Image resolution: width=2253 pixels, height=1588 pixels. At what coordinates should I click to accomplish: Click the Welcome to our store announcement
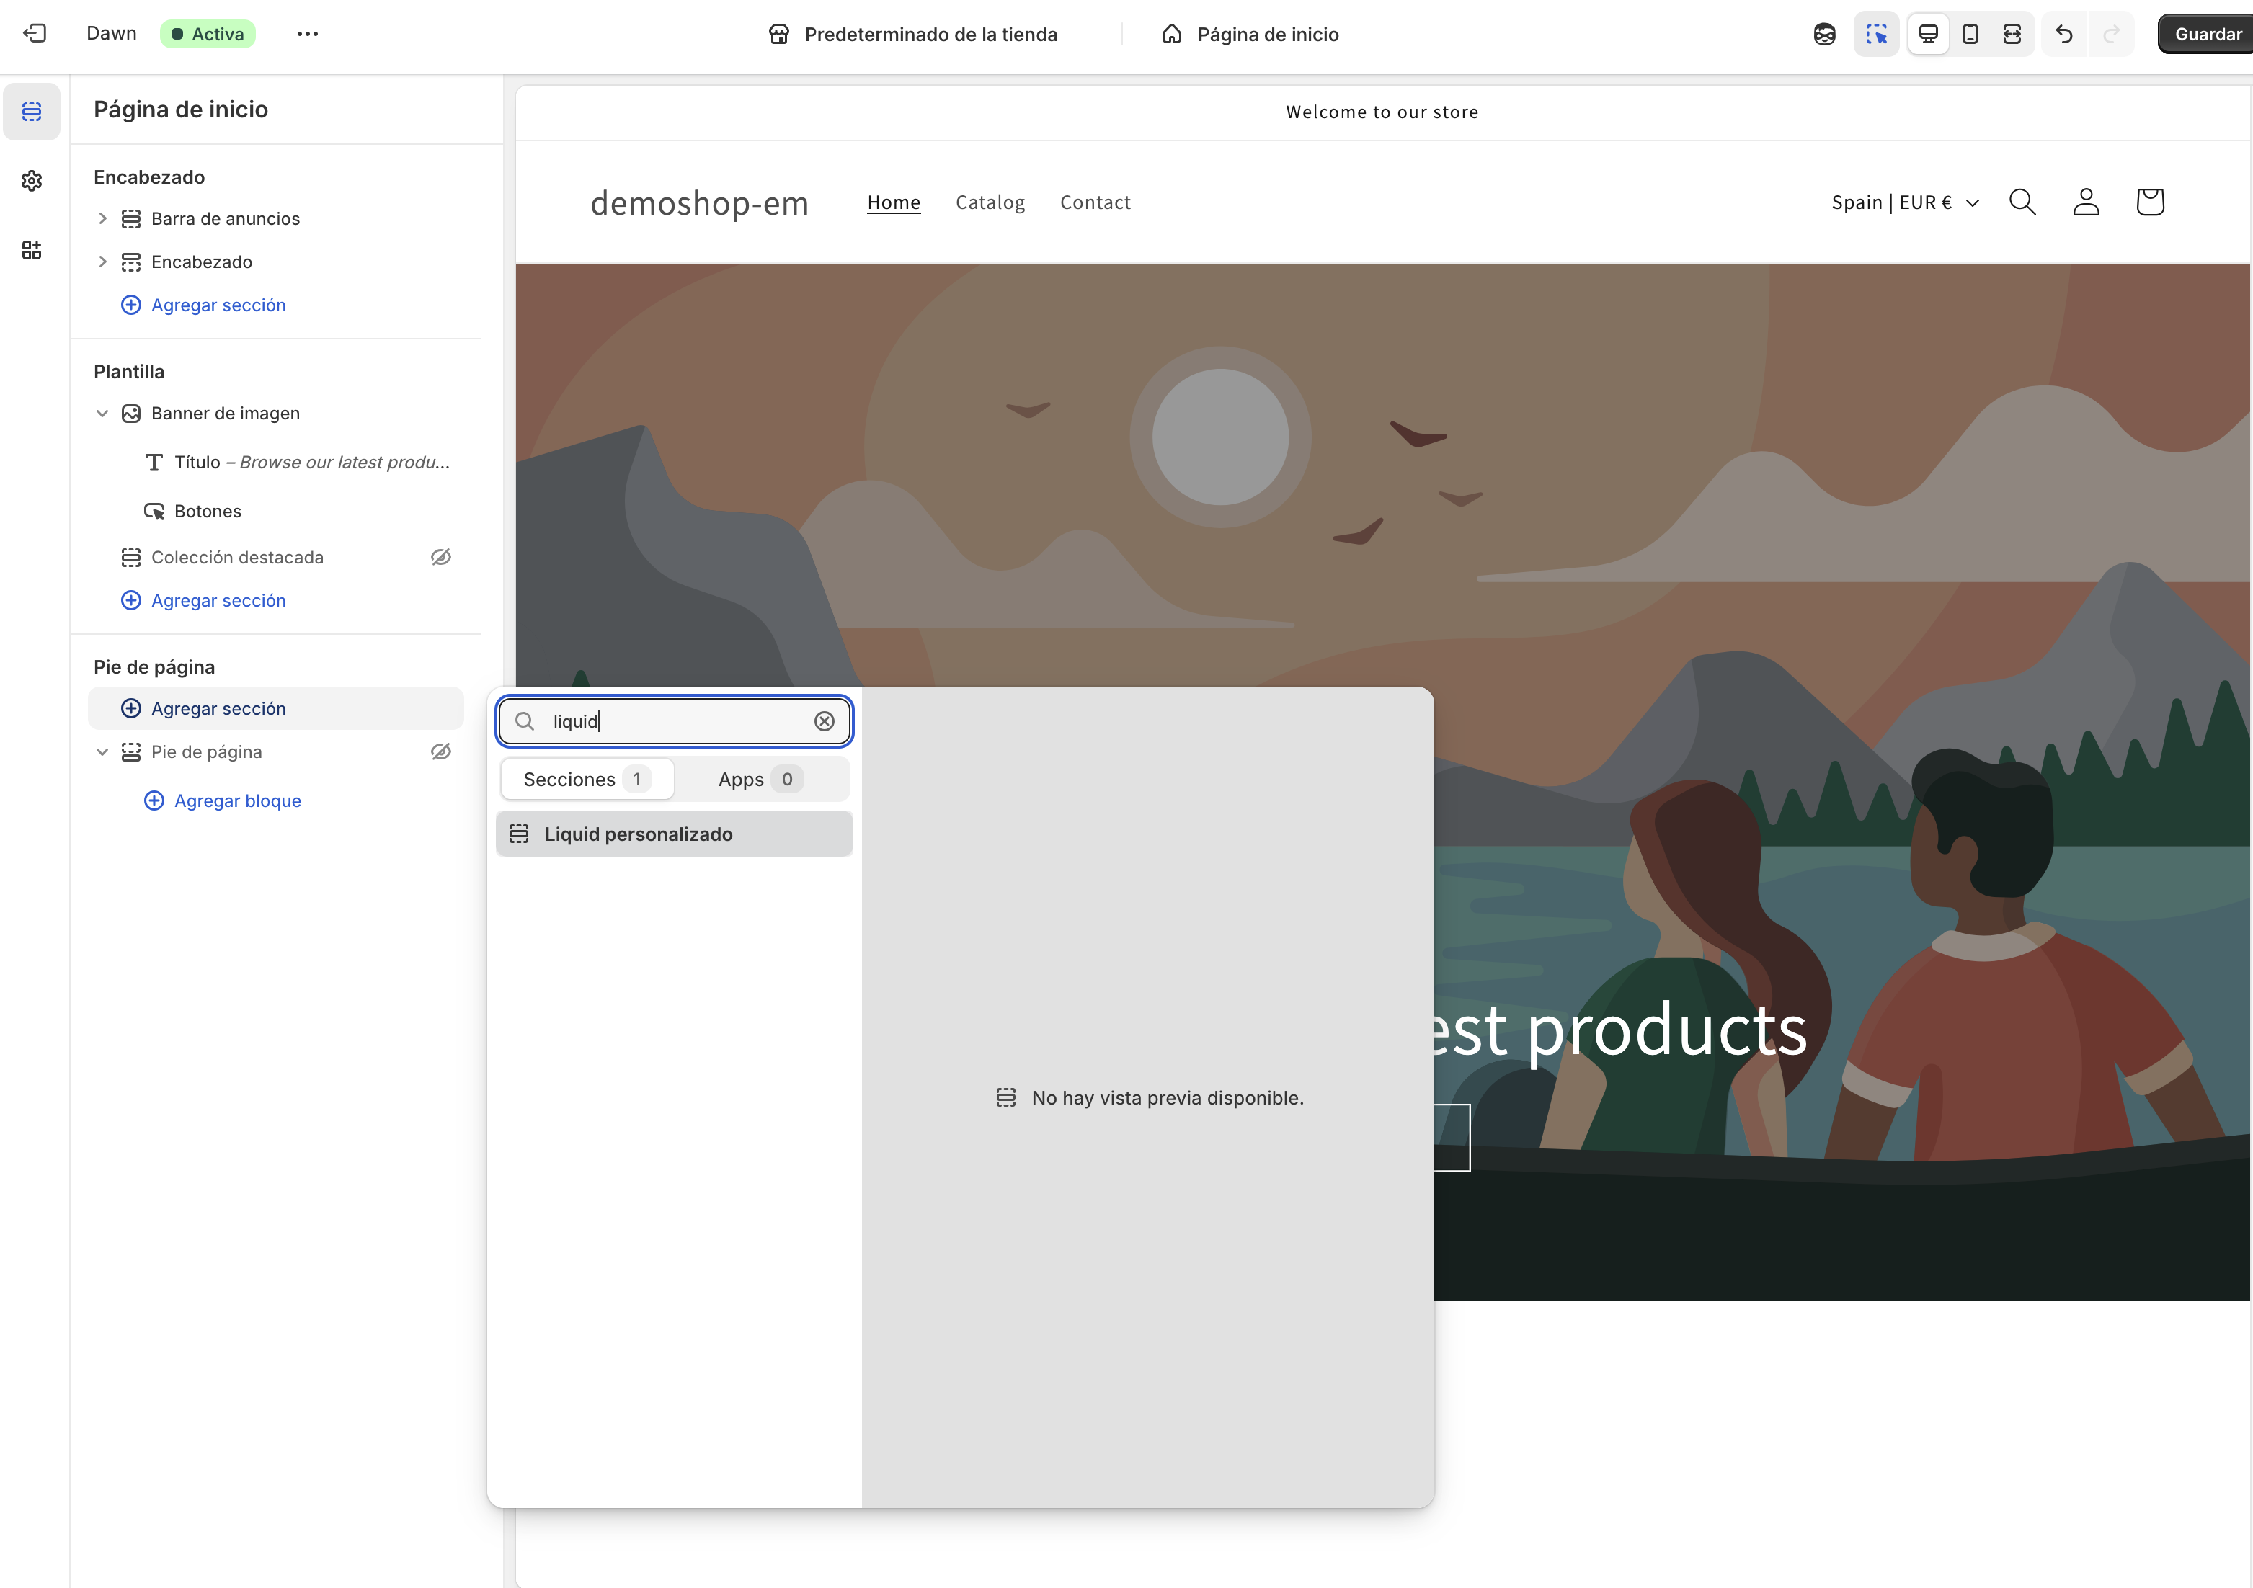pos(1382,112)
